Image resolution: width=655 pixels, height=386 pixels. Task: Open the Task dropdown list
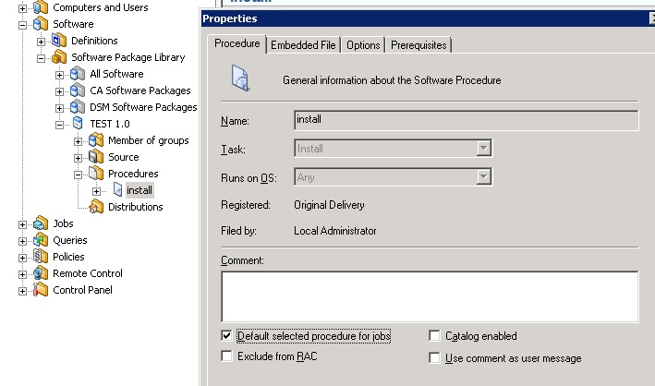[x=483, y=149]
